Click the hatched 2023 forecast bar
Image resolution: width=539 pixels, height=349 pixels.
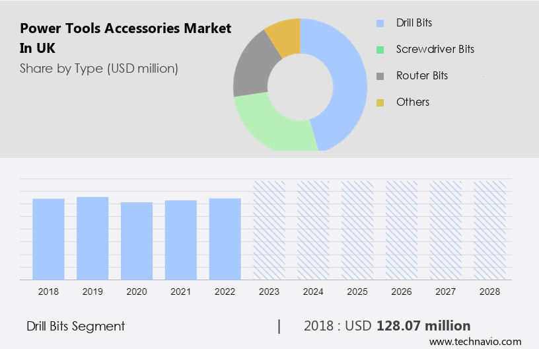(x=269, y=229)
